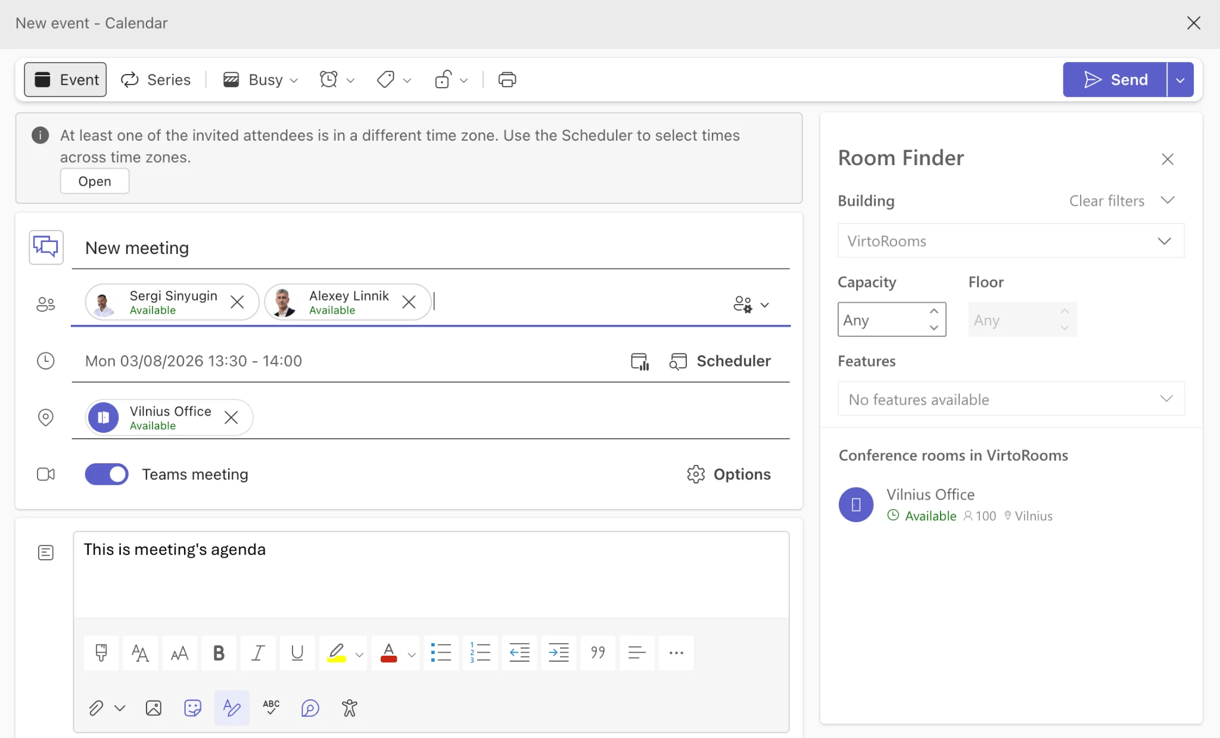This screenshot has height=738, width=1220.
Task: Clear filters in Room Finder
Action: [1107, 201]
